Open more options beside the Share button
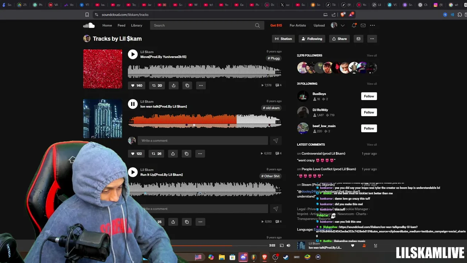The width and height of the screenshot is (467, 263). [372, 39]
